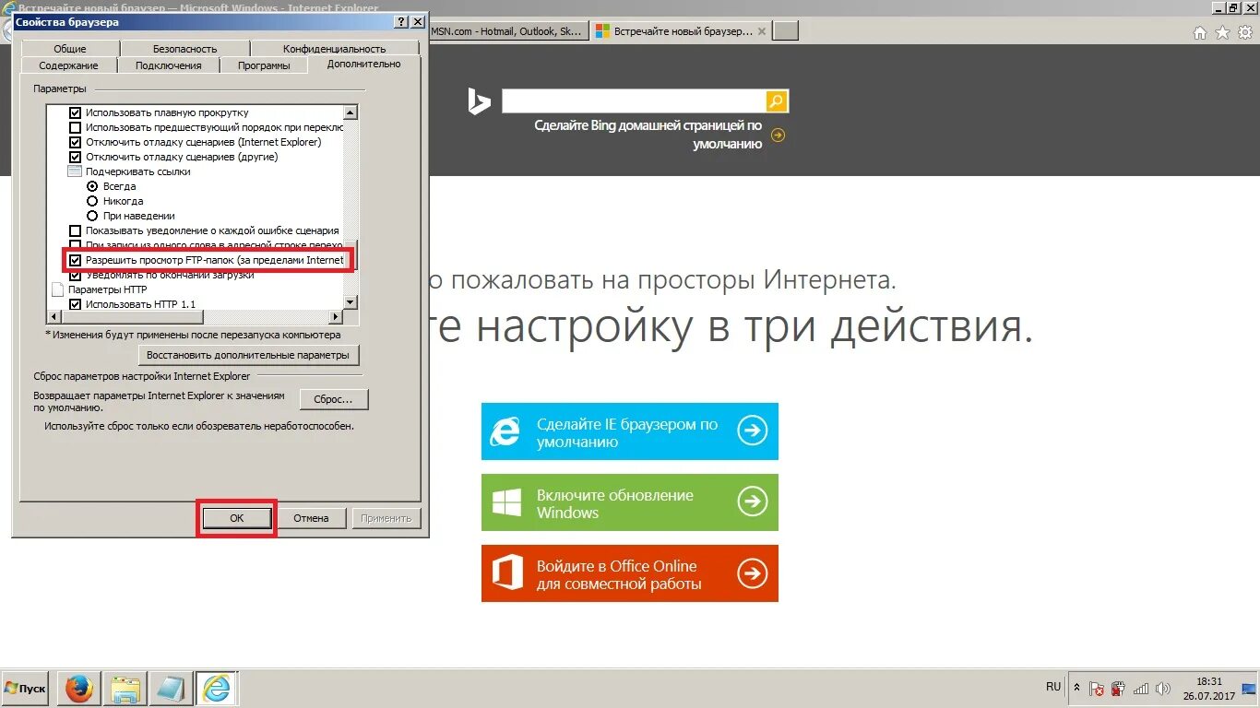Click the Bing search magnifier button
1260x708 pixels.
777,100
